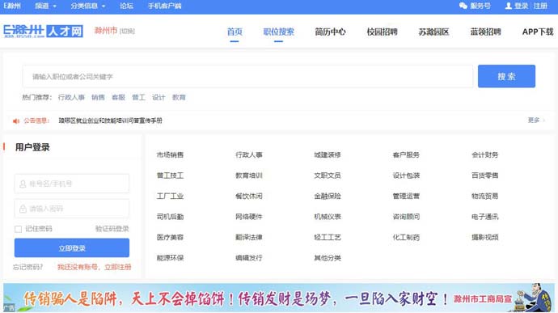Toggle the 记住密码 checkbox
Viewport: 558px width, 313px height.
pos(18,229)
